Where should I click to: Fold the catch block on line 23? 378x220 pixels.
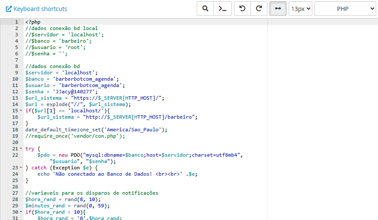click(21, 168)
